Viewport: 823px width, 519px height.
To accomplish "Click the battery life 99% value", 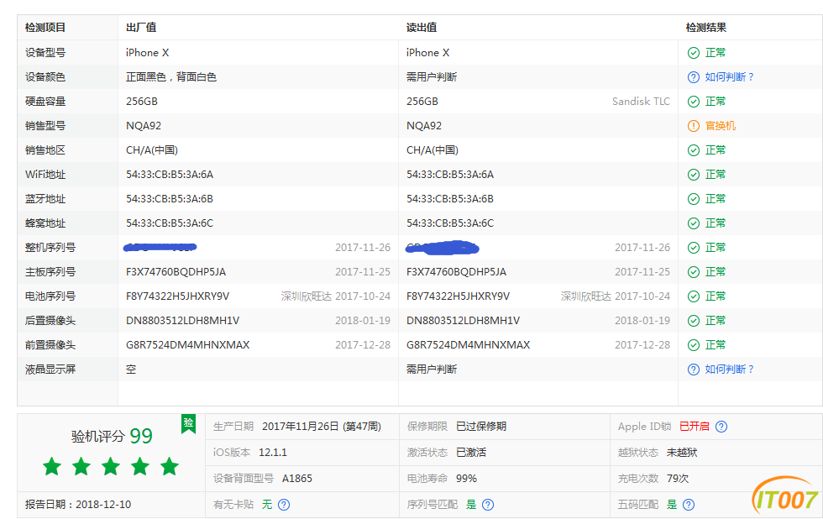I will [467, 479].
